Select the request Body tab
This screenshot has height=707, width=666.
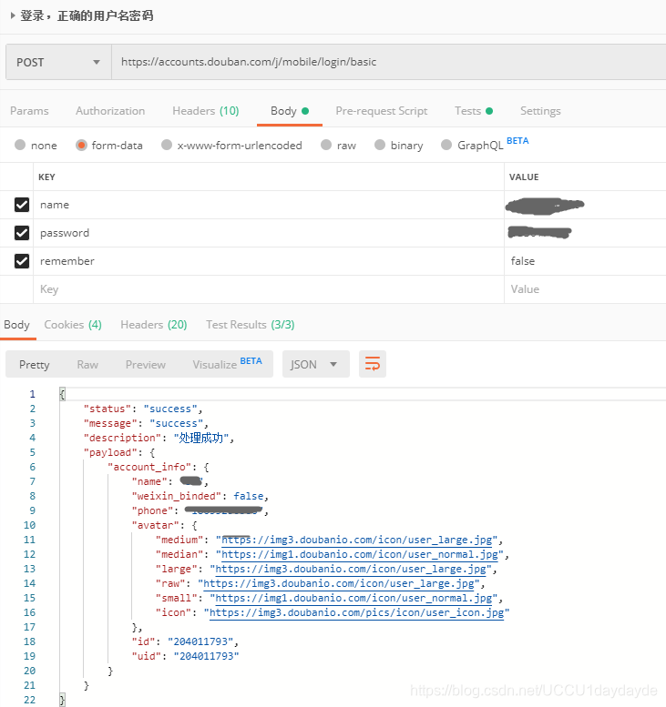point(290,111)
